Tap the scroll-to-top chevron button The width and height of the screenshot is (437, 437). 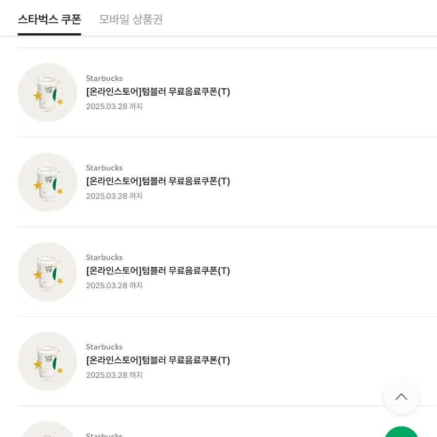coord(401,396)
